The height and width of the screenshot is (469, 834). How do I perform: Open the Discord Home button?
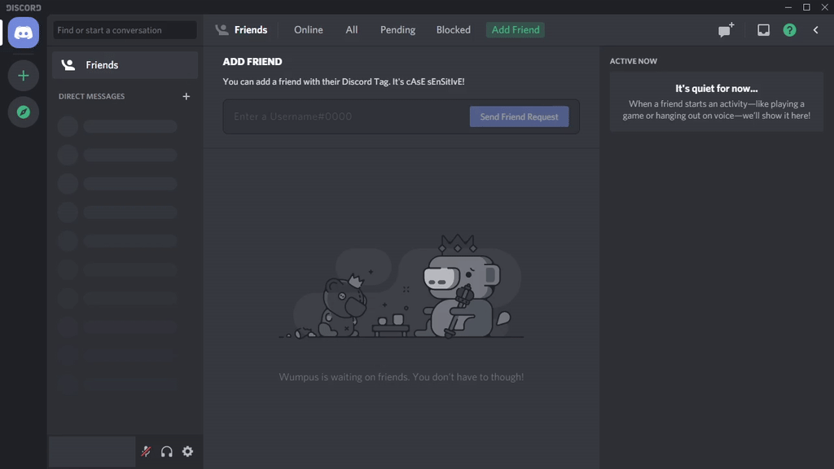(x=24, y=33)
